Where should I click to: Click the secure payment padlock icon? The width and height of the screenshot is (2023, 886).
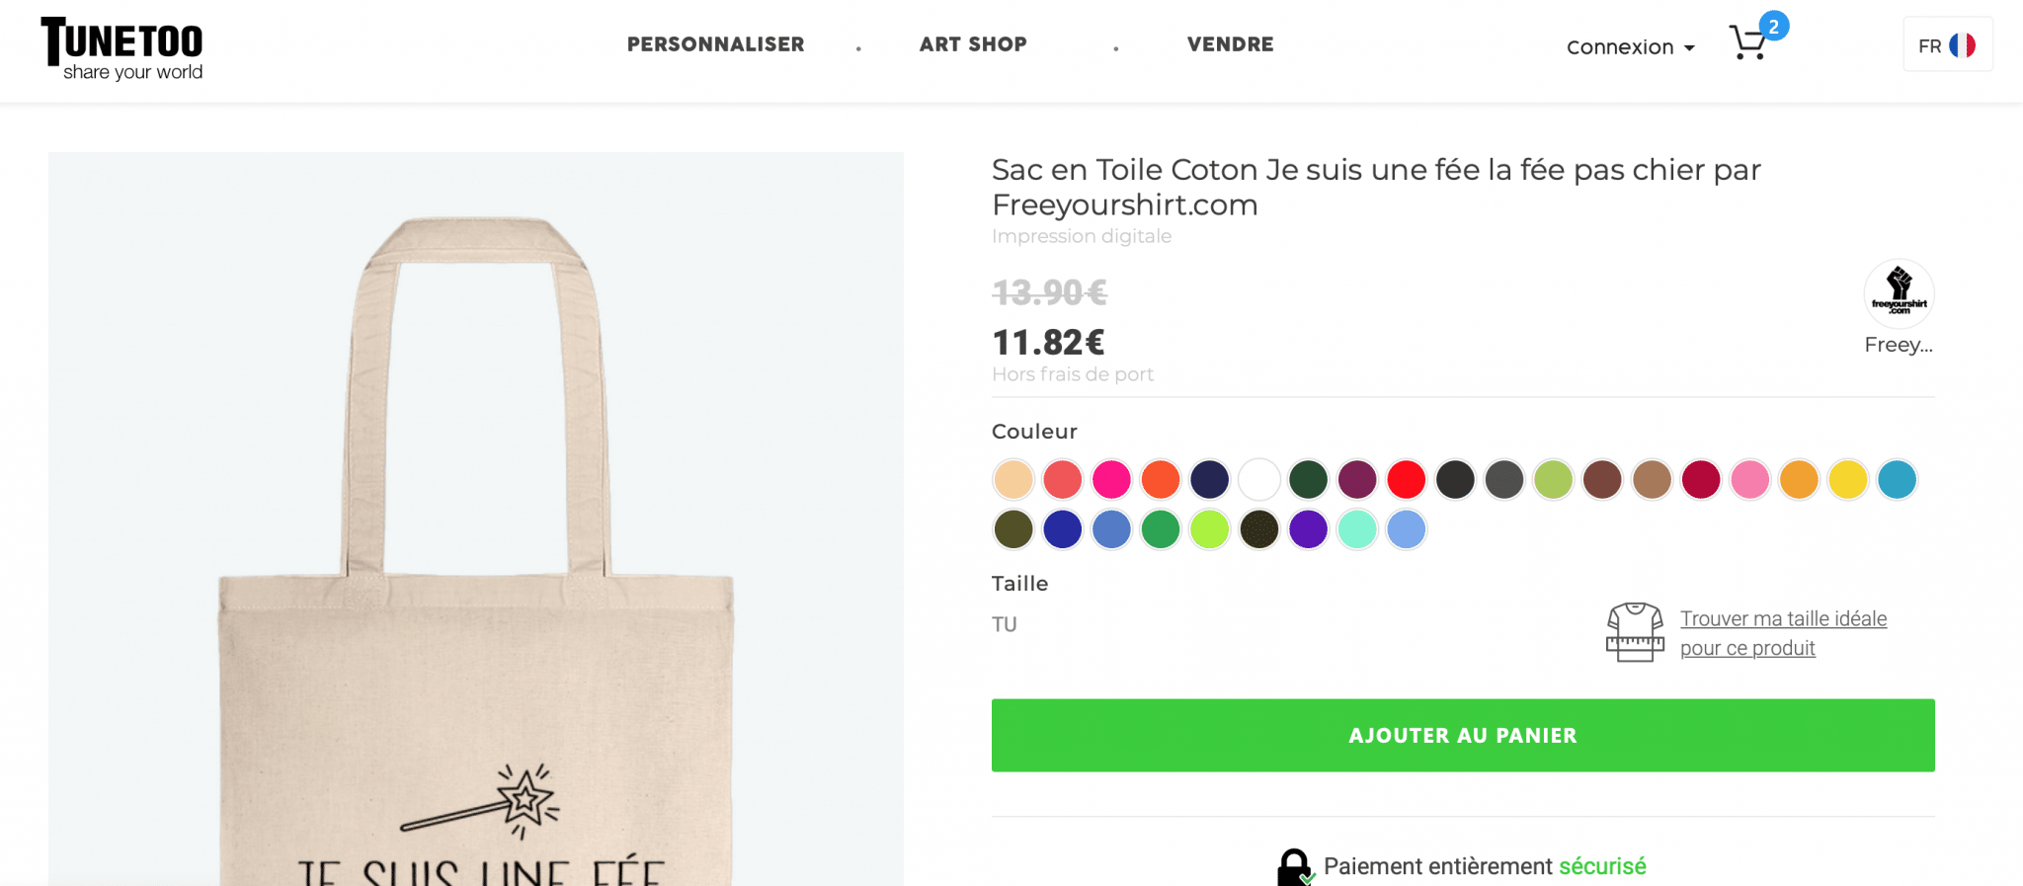pos(1293,867)
